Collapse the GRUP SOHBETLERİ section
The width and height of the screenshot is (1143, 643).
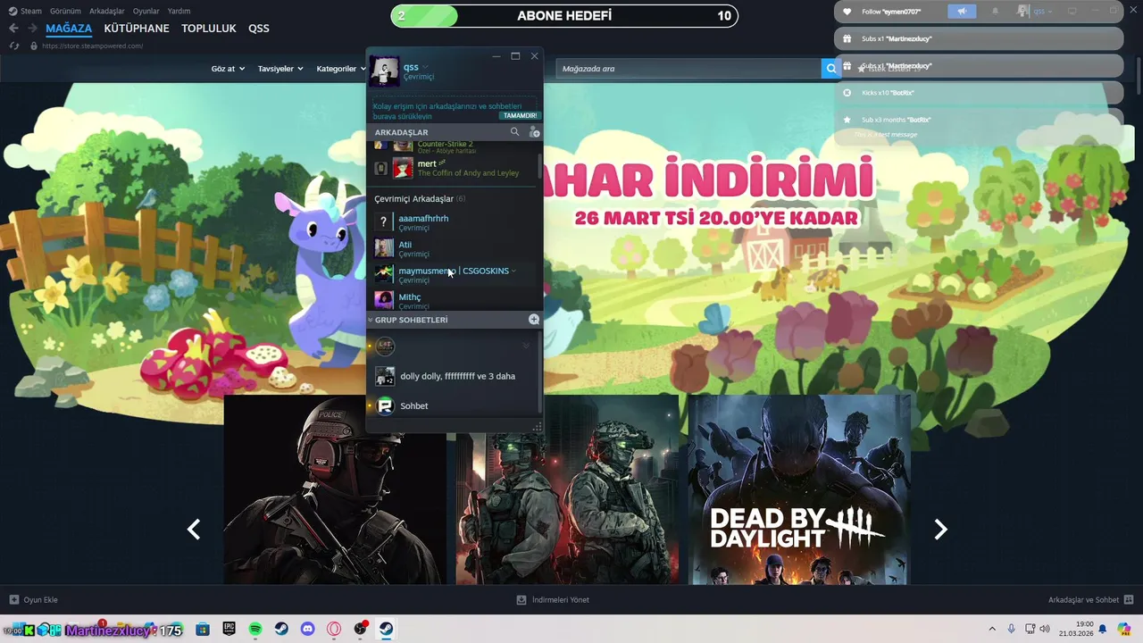(371, 320)
